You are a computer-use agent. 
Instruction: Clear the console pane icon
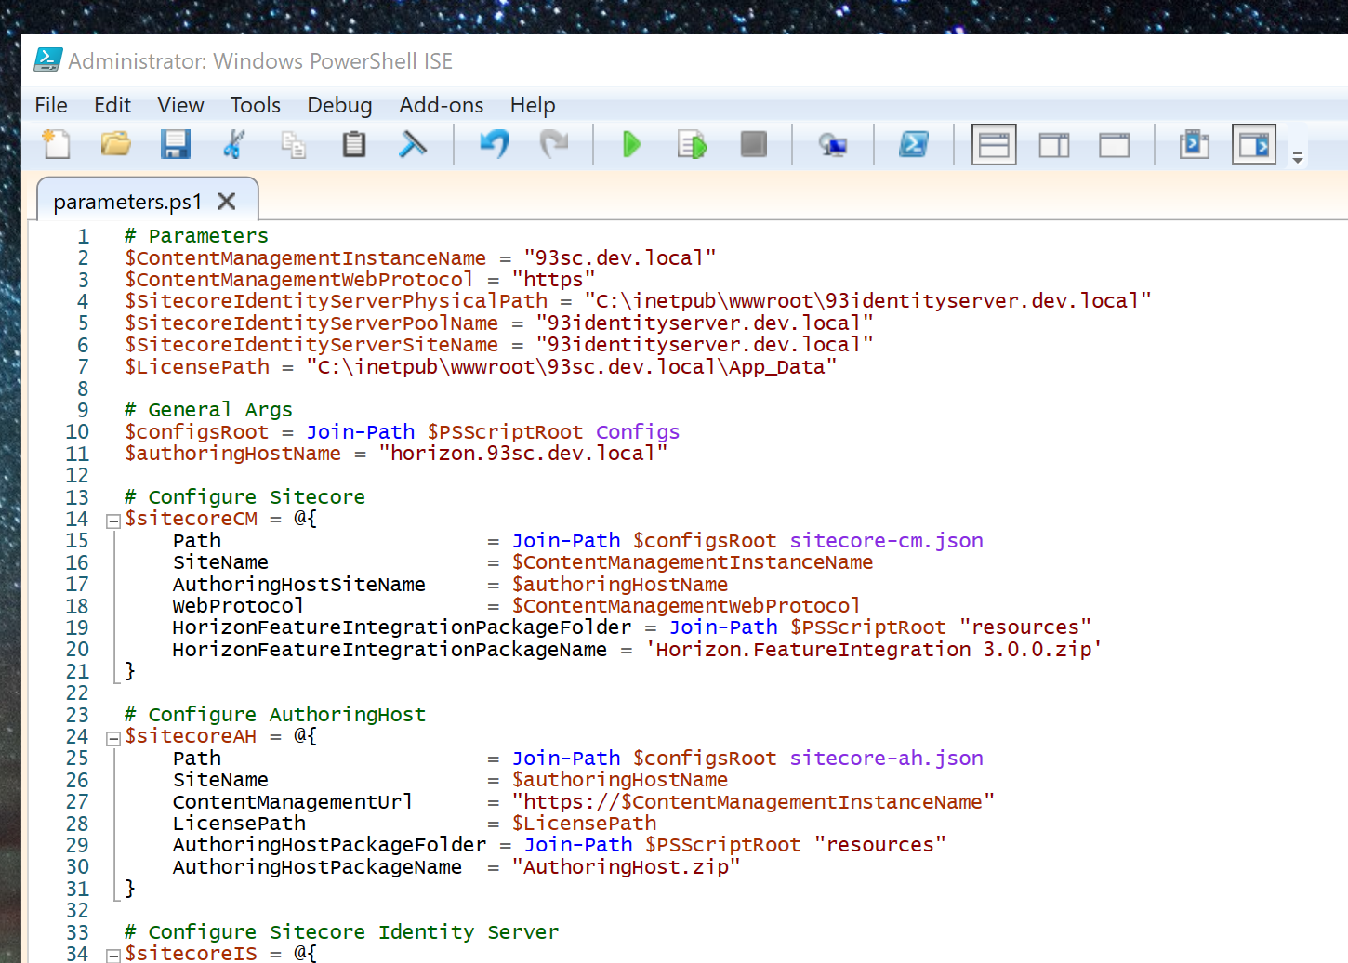(x=413, y=144)
